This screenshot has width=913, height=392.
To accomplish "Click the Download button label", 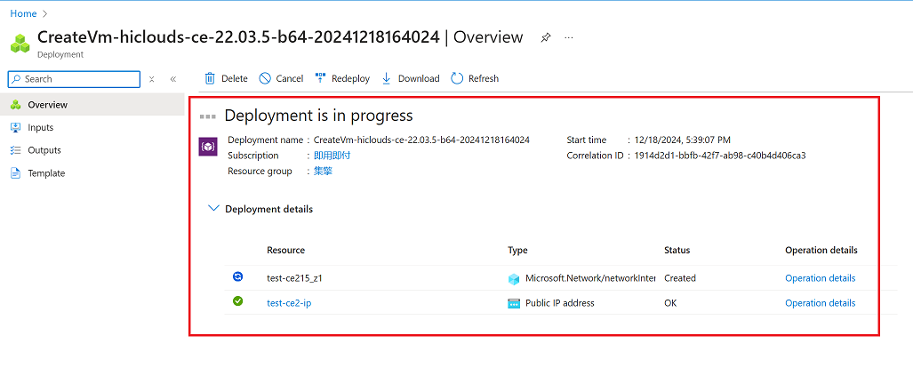I will 419,78.
